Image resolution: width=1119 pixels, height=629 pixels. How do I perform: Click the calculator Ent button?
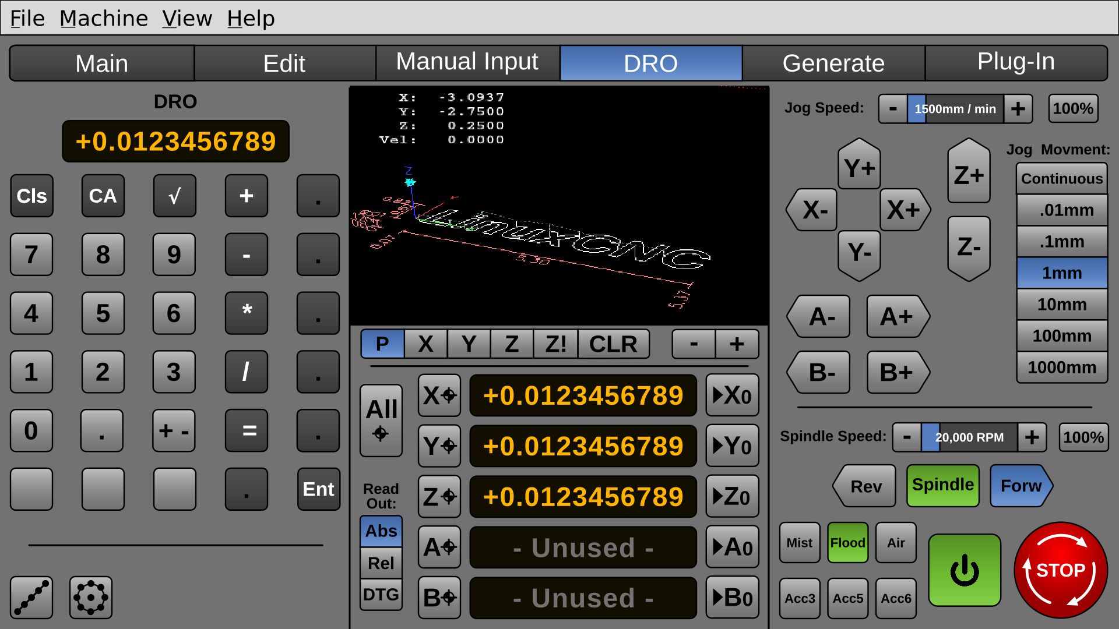pos(318,489)
